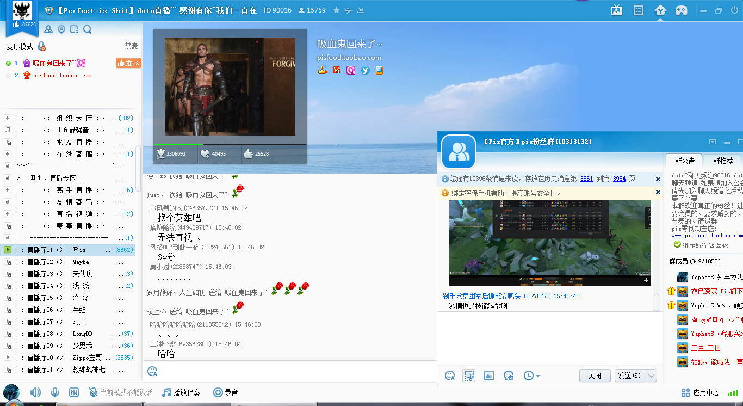Switch to 群推荐 tab
The width and height of the screenshot is (743, 406).
tap(723, 161)
